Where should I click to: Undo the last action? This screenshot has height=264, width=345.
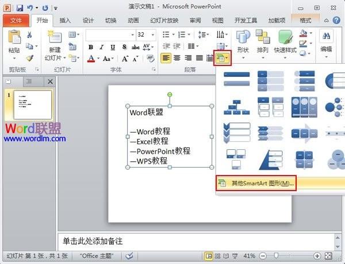coord(30,8)
